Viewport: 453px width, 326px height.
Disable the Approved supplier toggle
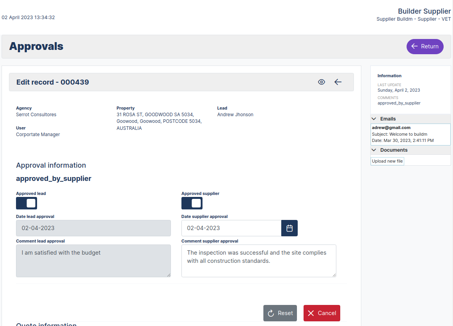192,203
